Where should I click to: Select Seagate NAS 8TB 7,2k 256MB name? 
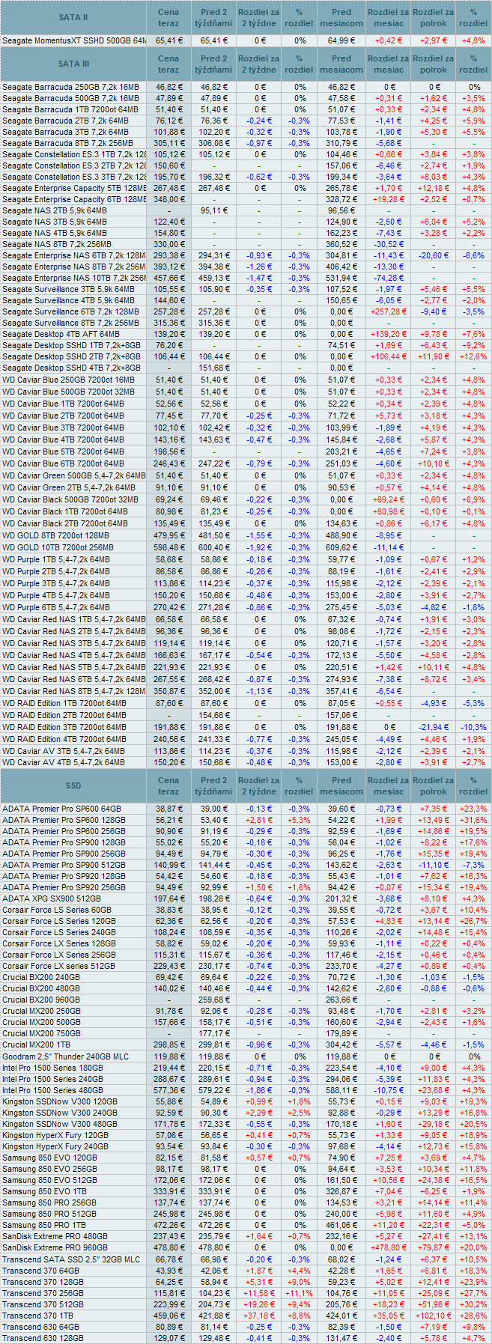(57, 244)
